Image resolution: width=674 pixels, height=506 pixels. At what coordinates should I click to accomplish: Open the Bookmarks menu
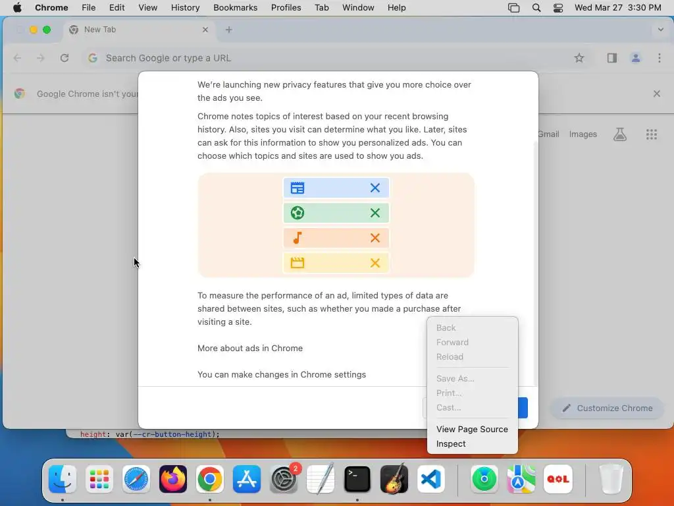pyautogui.click(x=235, y=8)
